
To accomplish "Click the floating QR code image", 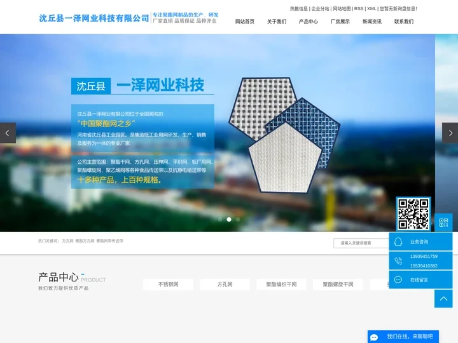I will (413, 214).
